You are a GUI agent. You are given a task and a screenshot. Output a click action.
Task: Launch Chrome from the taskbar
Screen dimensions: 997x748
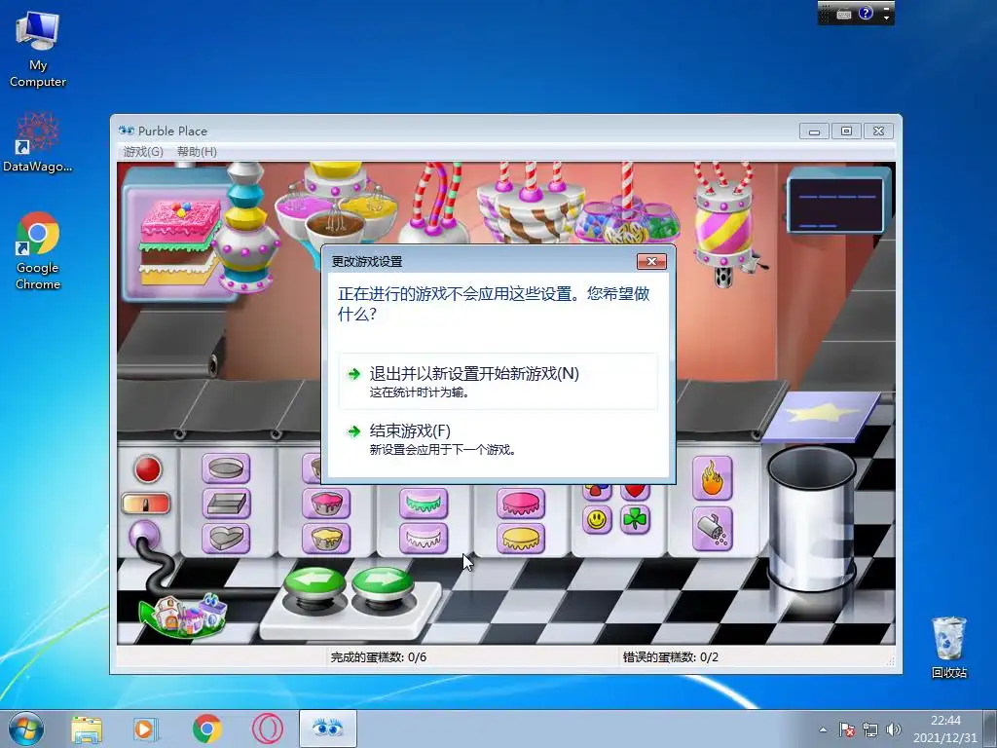point(207,729)
